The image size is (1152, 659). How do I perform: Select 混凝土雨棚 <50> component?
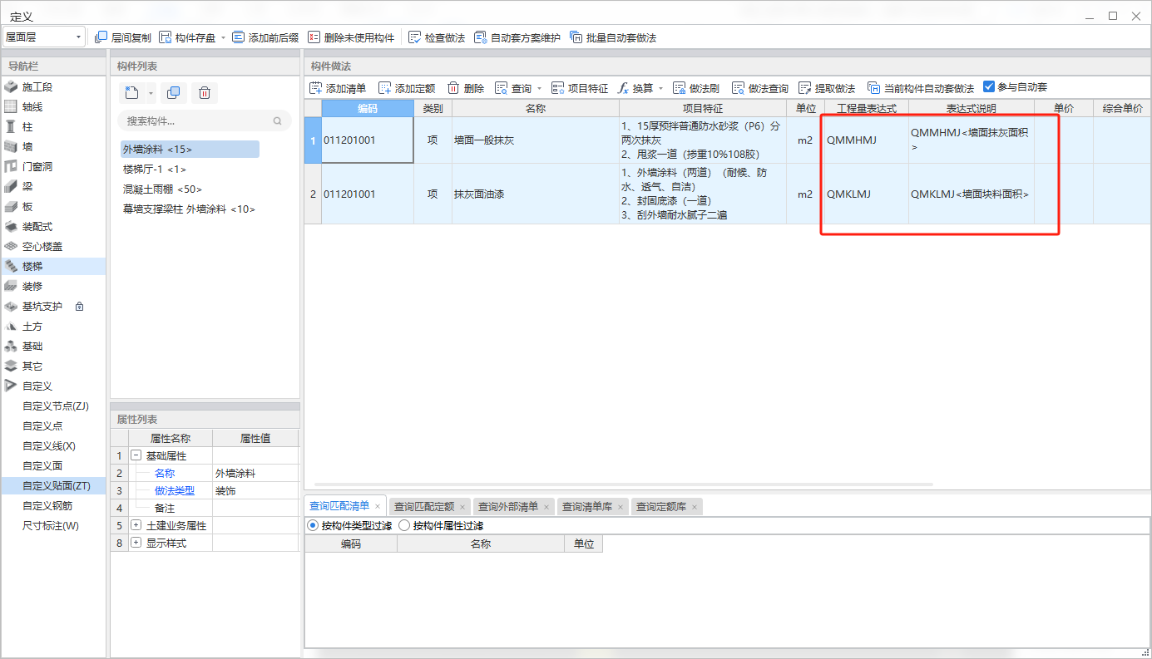162,189
